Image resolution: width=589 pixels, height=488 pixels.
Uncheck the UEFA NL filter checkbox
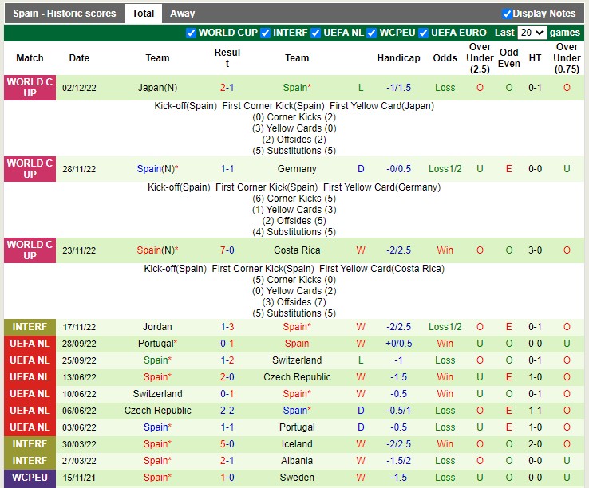tap(315, 33)
